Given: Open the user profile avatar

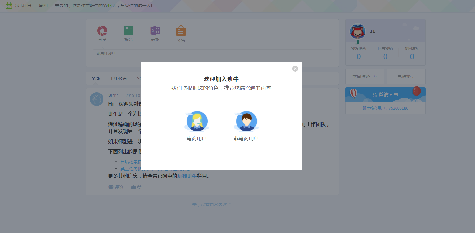Looking at the screenshot, I should tap(358, 31).
